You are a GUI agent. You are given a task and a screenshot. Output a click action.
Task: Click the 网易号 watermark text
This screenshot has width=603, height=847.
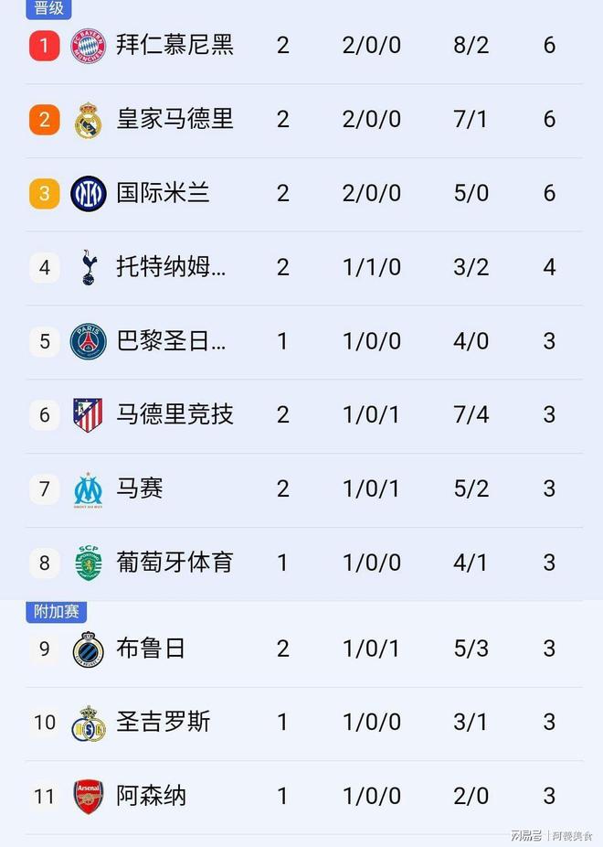point(527,835)
